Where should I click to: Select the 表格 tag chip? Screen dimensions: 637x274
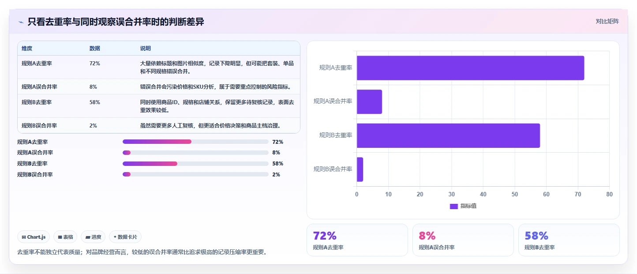coord(65,237)
